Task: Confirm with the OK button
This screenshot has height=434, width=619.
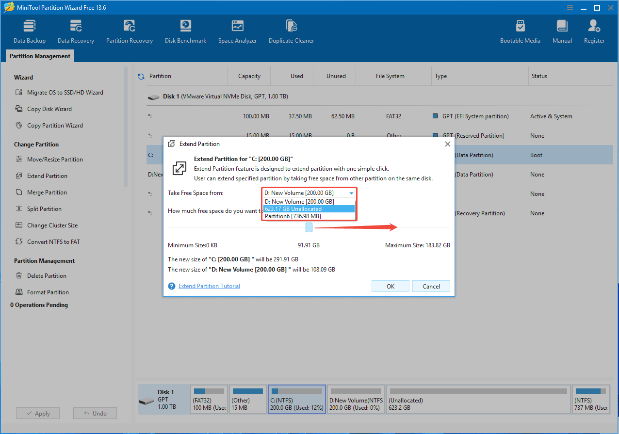Action: tap(391, 286)
